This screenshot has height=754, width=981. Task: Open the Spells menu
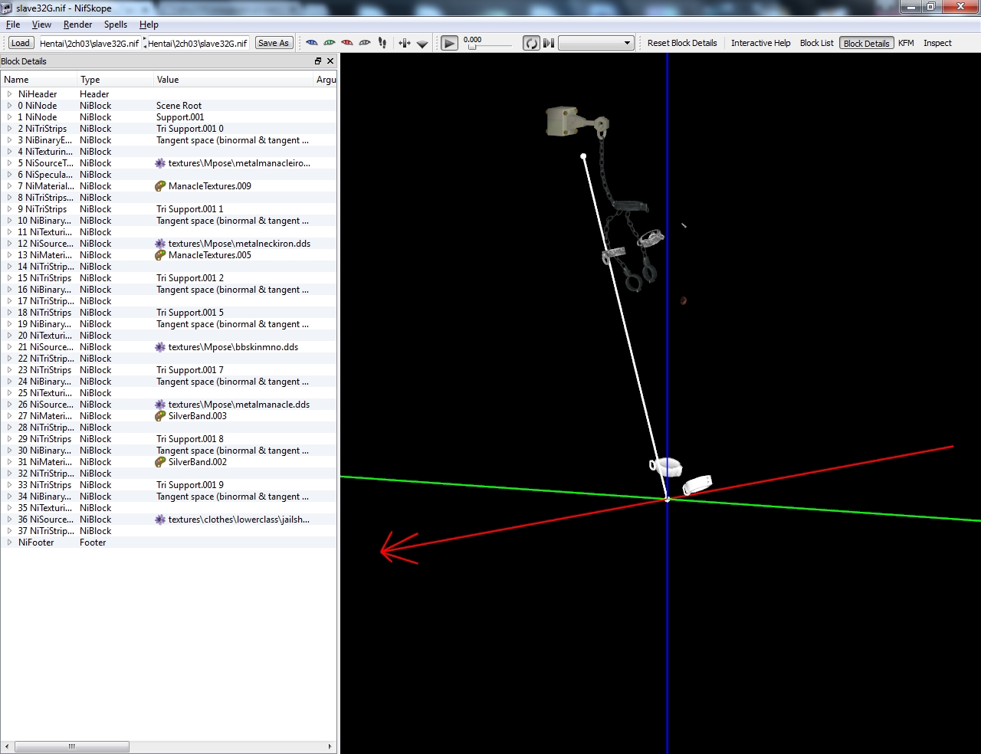pyautogui.click(x=116, y=25)
